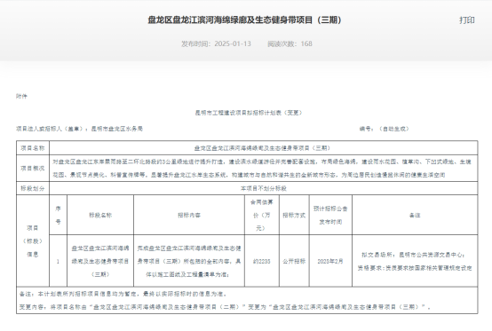
Task: Click the 项目概况 row label
Action: (x=33, y=169)
